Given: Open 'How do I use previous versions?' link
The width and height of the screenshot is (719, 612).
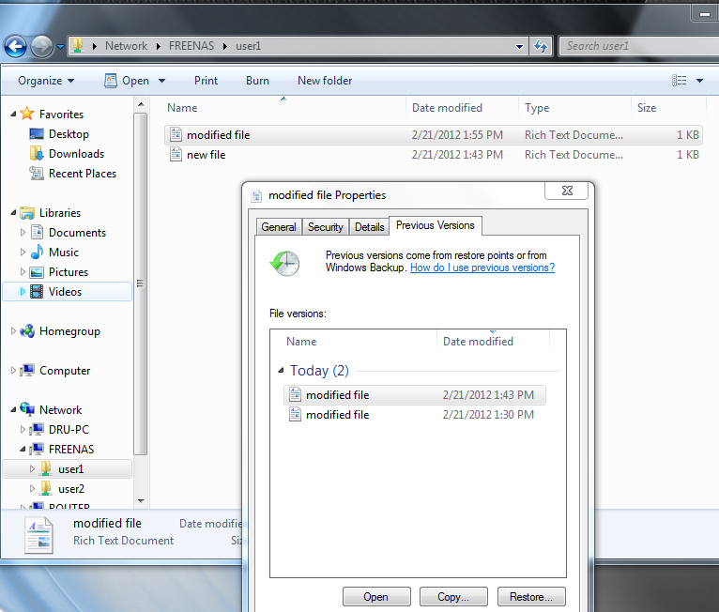Looking at the screenshot, I should pos(482,268).
